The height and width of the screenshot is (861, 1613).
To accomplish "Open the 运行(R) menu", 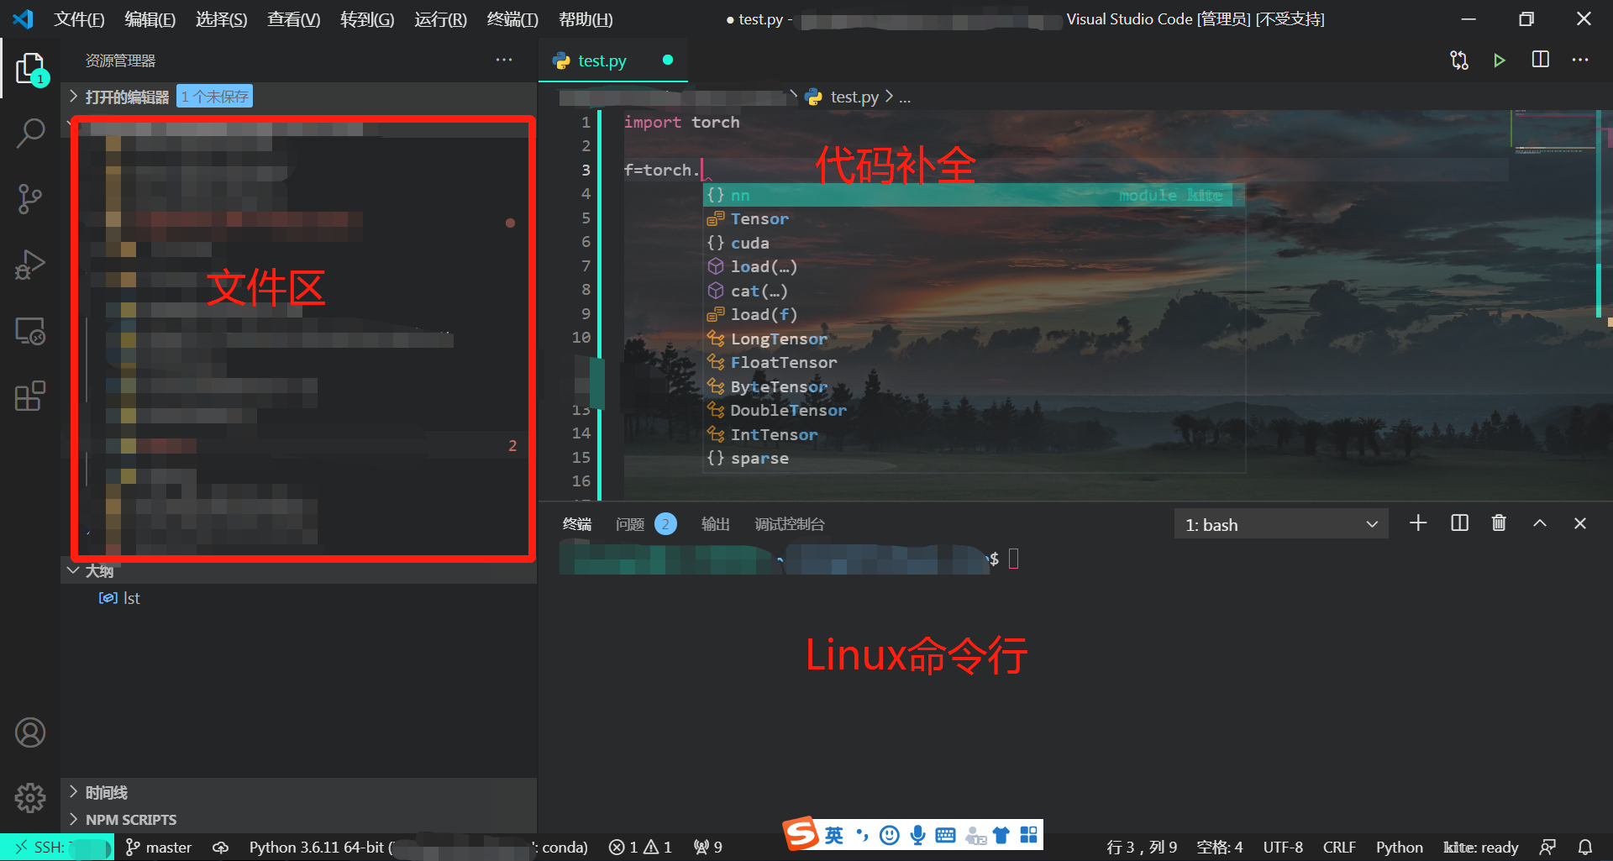I will coord(440,19).
